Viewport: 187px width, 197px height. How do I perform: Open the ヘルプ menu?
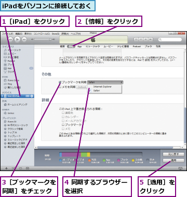(76, 34)
